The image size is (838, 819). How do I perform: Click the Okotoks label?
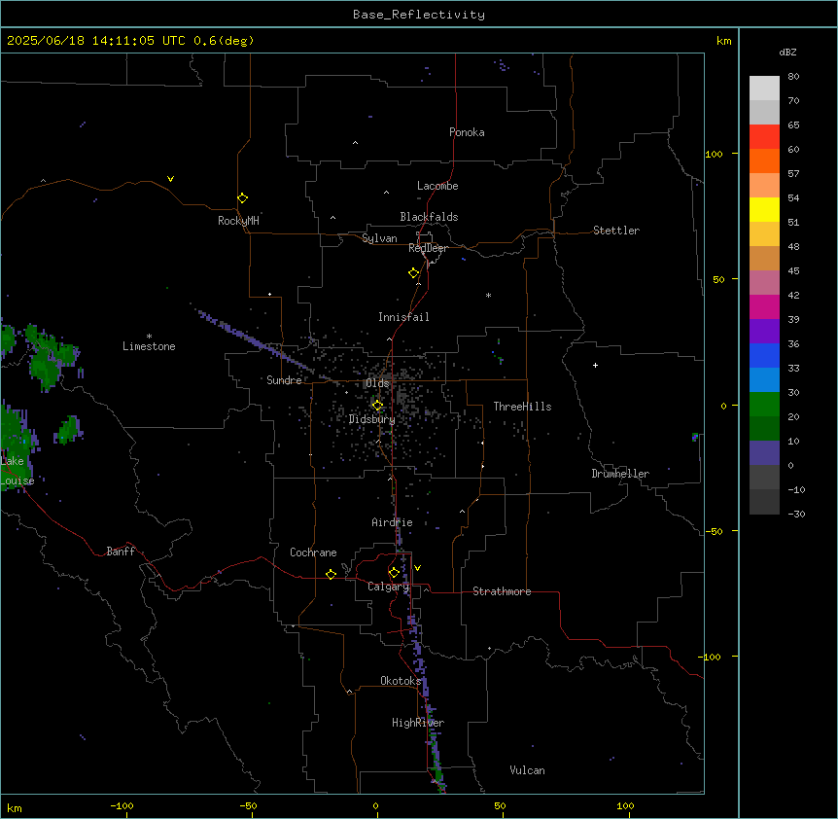pyautogui.click(x=401, y=681)
